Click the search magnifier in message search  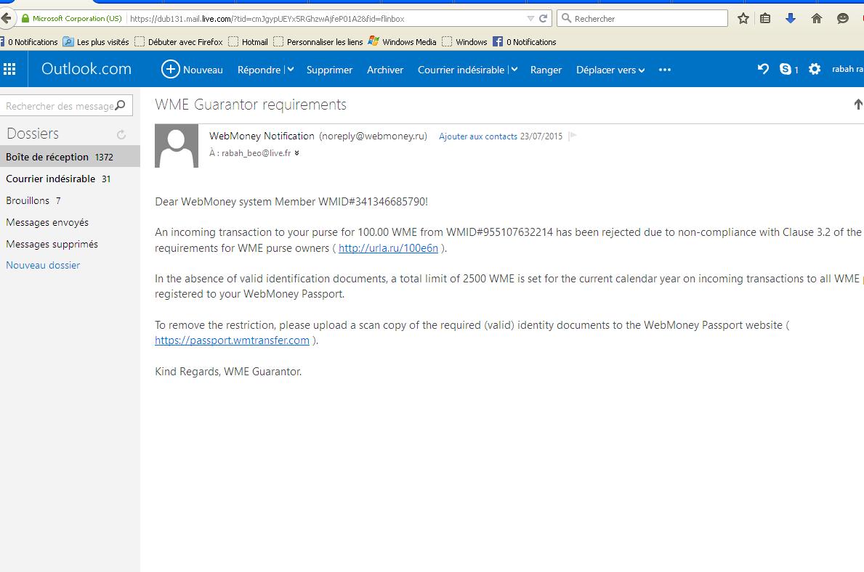point(121,106)
